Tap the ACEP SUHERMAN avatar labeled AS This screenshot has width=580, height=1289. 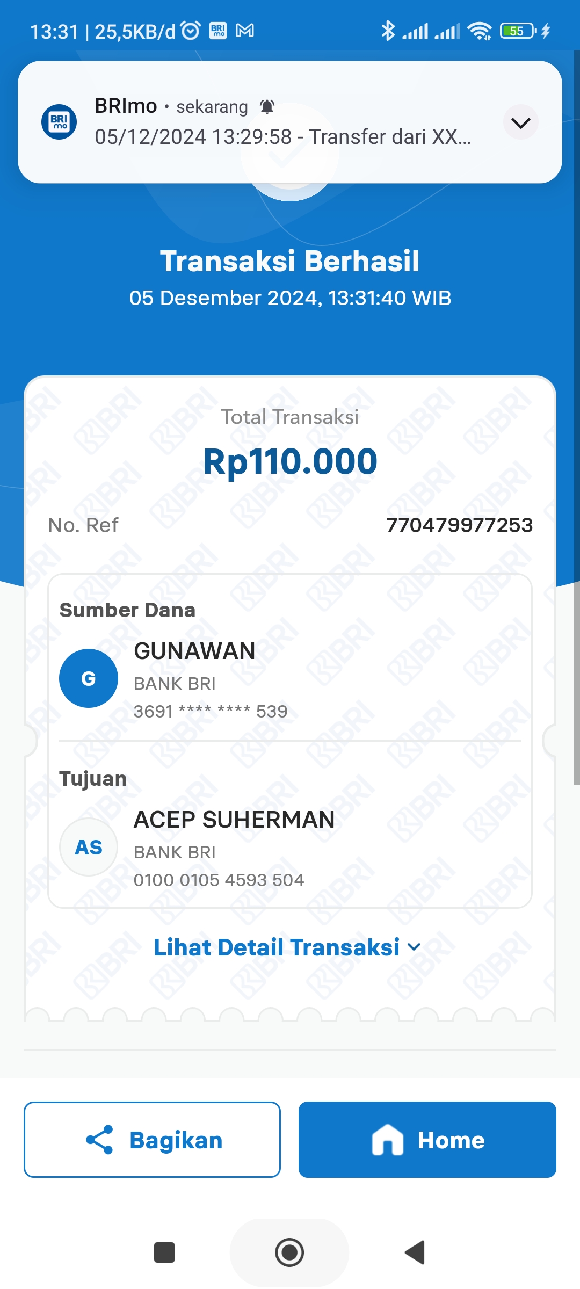click(x=89, y=847)
